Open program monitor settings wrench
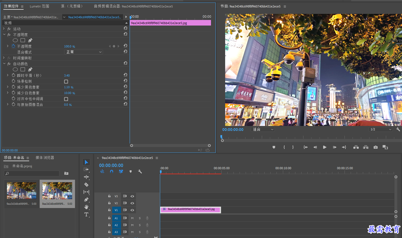This screenshot has height=238, width=402. tap(398, 129)
